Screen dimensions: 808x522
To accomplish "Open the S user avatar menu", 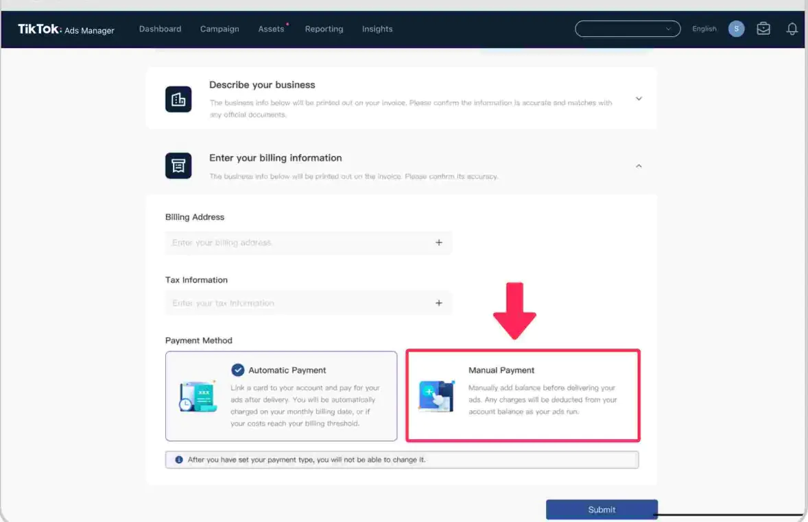I will [x=736, y=29].
